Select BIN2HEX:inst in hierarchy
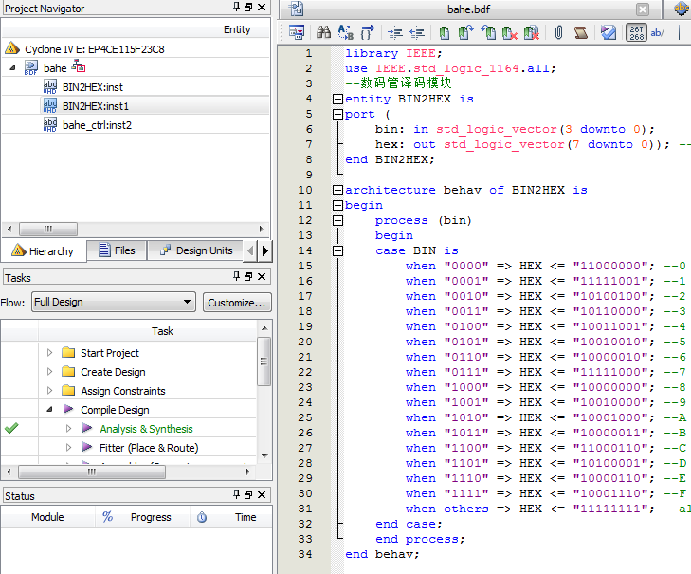 pos(93,87)
